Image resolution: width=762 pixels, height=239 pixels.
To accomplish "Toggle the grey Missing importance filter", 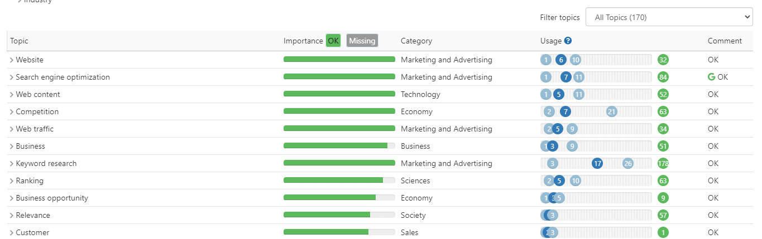I will coord(362,41).
